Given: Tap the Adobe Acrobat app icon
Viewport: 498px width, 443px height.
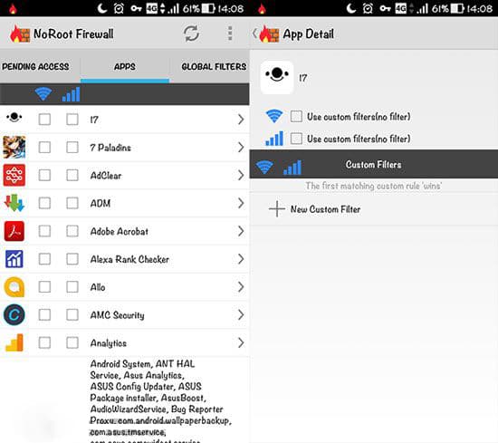Looking at the screenshot, I should coord(14,231).
